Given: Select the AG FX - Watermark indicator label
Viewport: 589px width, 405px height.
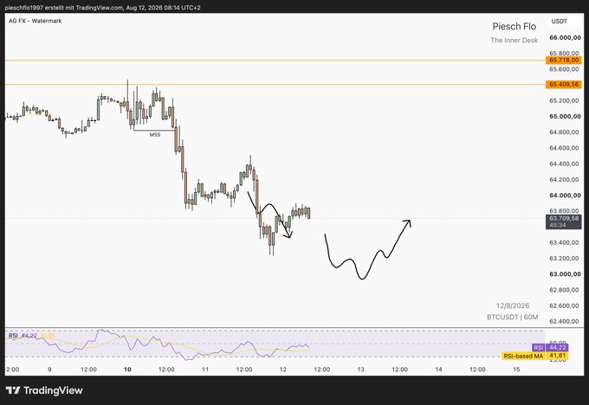Looking at the screenshot, I should click(x=36, y=21).
